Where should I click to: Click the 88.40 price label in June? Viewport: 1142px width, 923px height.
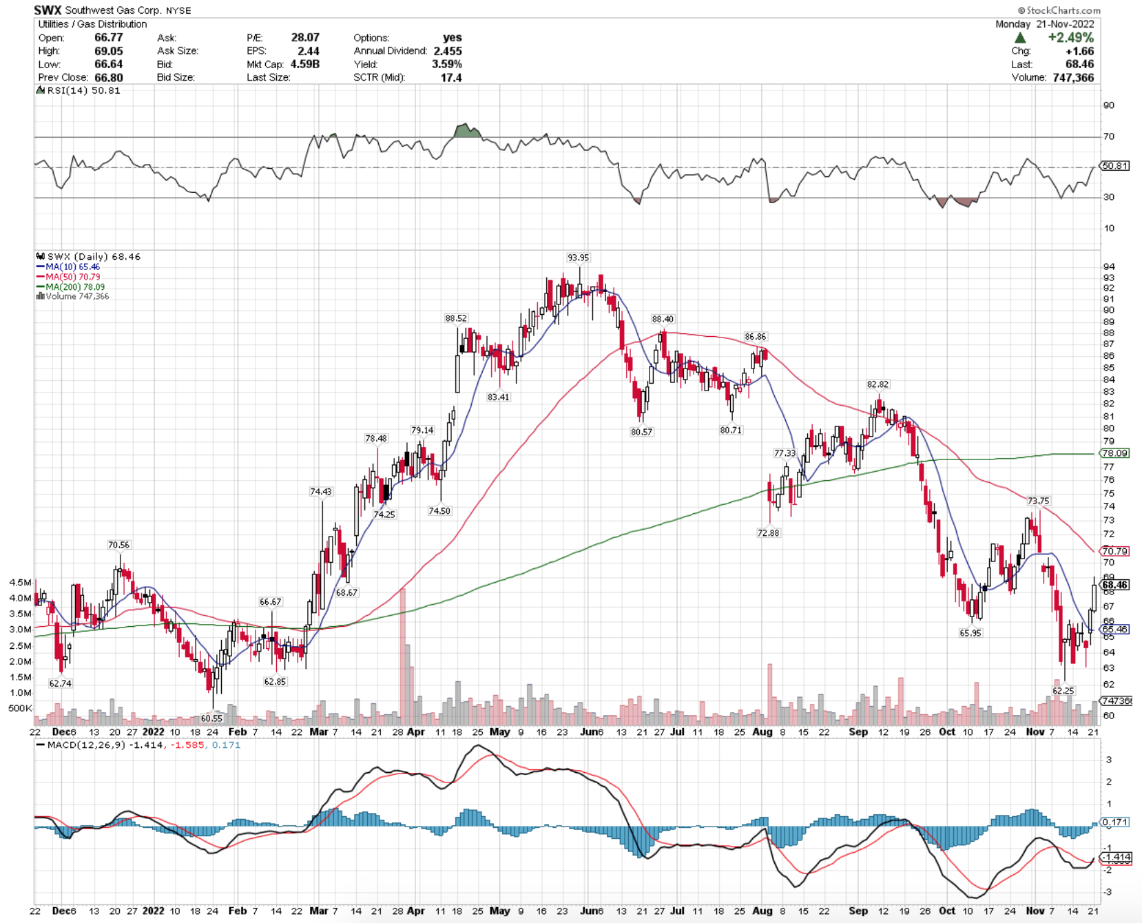[663, 319]
